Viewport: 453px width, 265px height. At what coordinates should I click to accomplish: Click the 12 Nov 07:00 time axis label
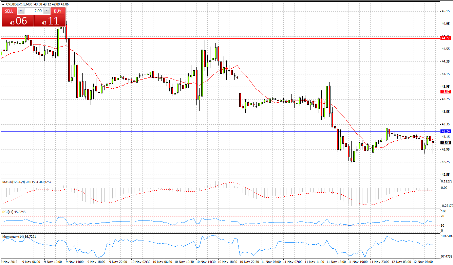(424, 262)
